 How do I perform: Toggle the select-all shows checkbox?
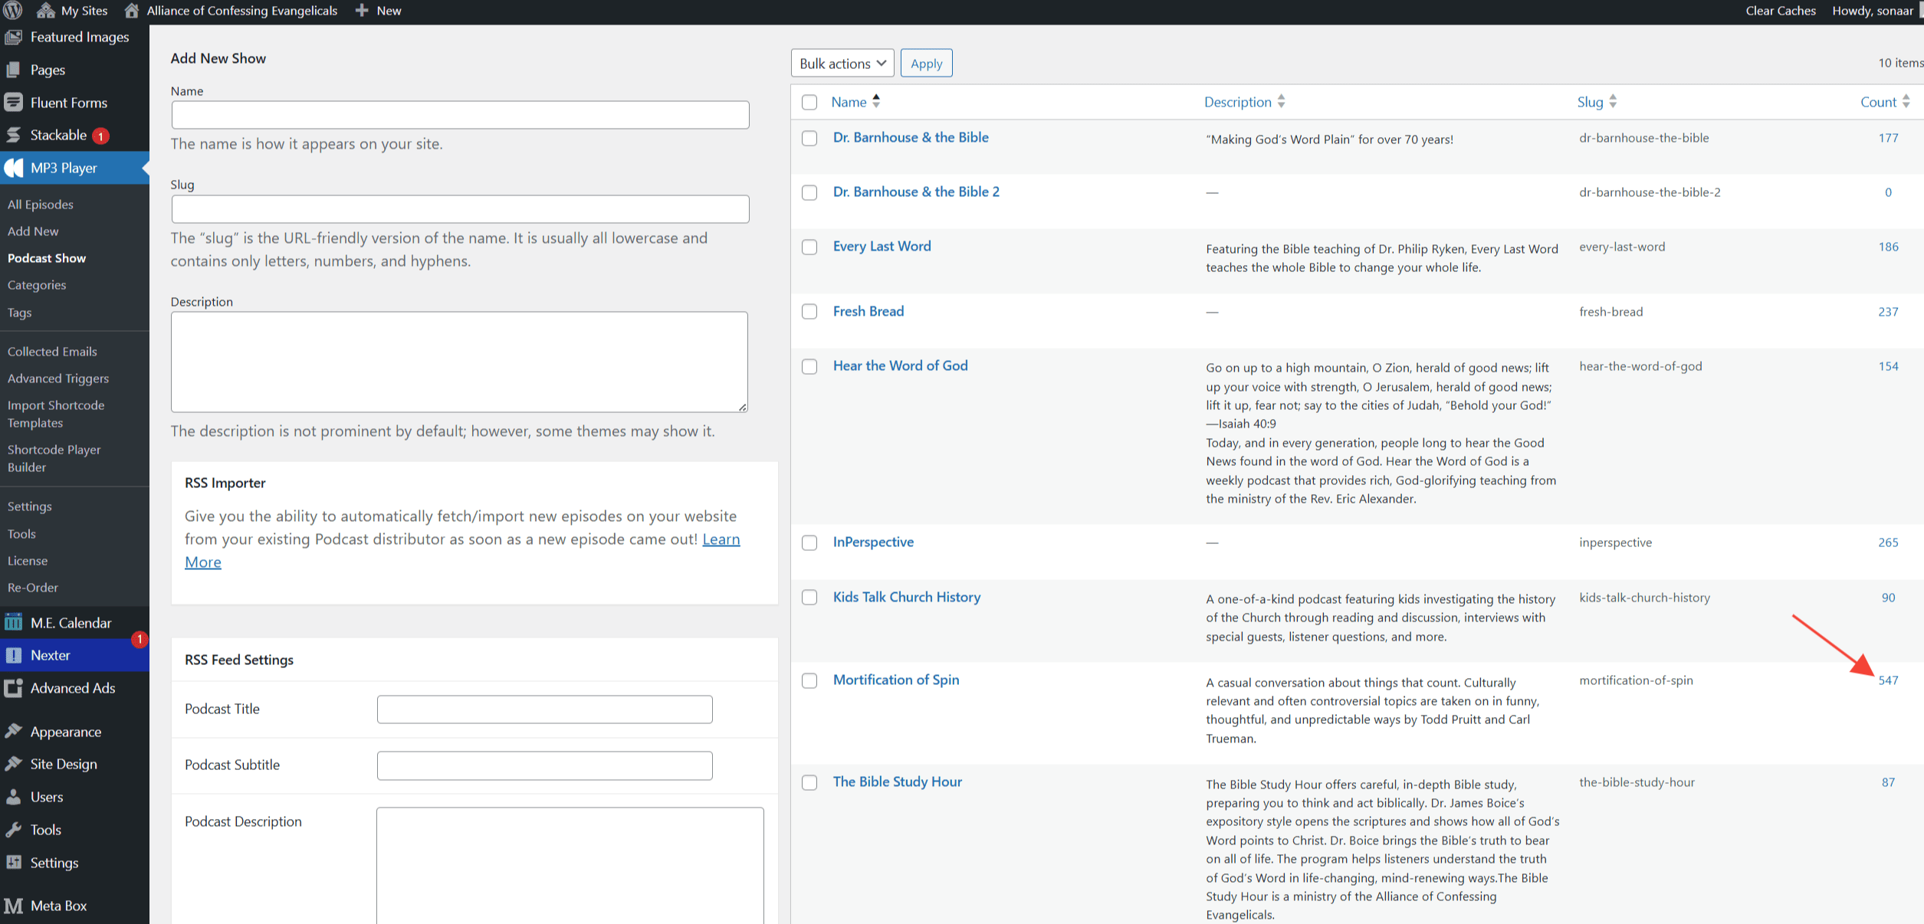coord(809,102)
